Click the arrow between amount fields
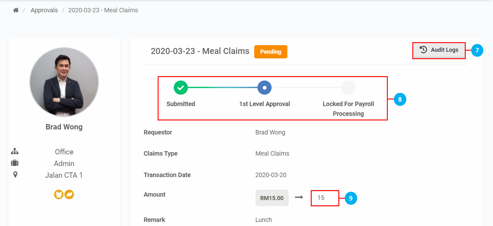 [x=299, y=197]
